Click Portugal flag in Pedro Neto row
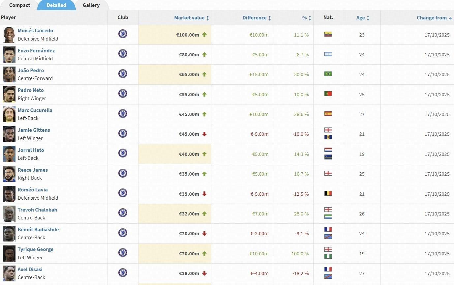Viewport: 454px width, 285px height. [x=328, y=94]
